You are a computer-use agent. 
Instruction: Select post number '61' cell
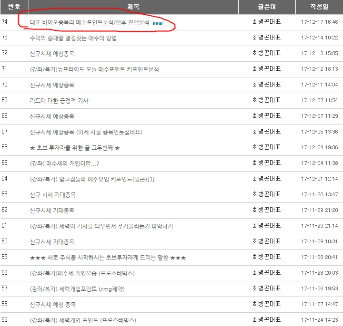point(4,226)
